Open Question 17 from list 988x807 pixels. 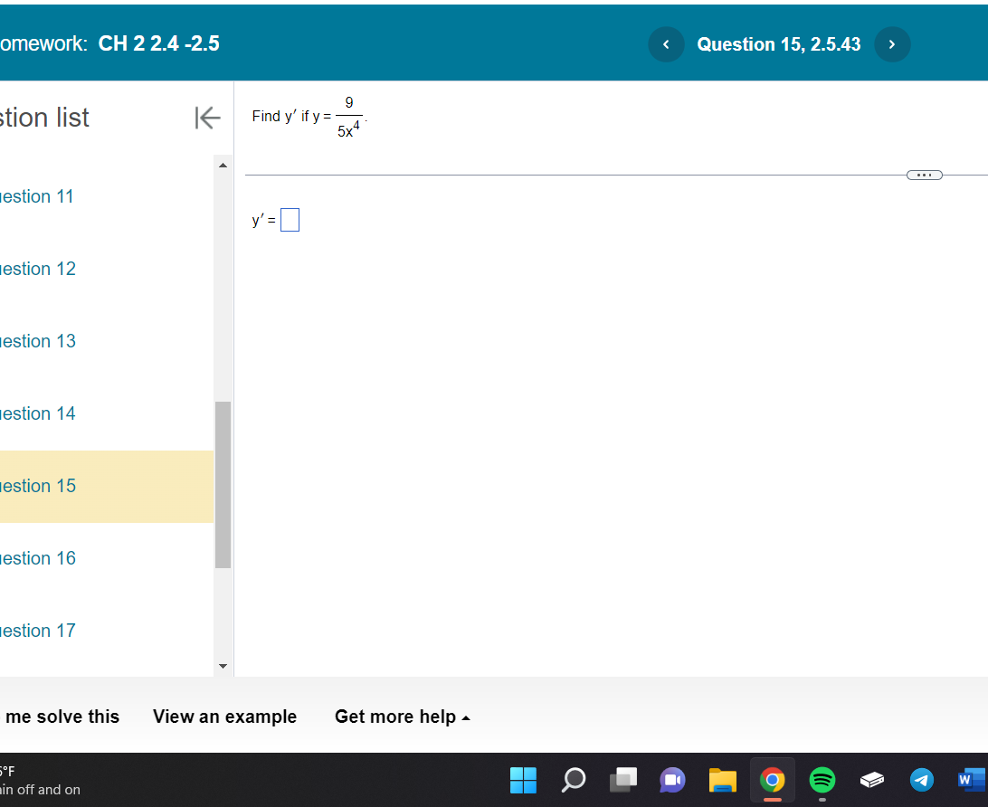click(38, 631)
